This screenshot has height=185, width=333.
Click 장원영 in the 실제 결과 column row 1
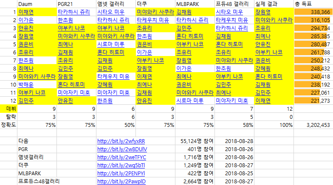[x=263, y=12]
